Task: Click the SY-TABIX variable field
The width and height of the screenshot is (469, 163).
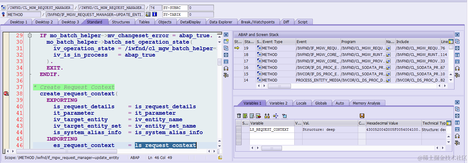Action: [175, 14]
